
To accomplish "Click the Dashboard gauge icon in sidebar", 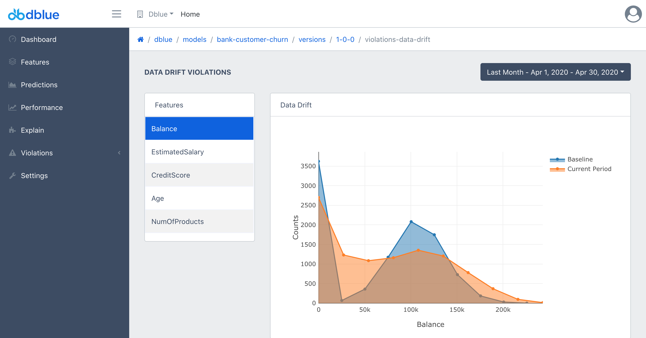I will click(12, 39).
